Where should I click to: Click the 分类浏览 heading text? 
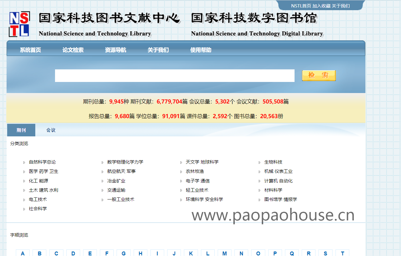pyautogui.click(x=19, y=144)
